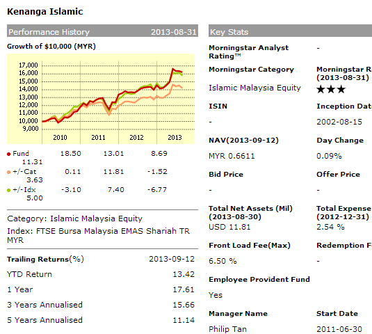This screenshot has height=334, width=372.
Task: Open the Islamic Malaysia Equity category under Key Stats
Action: tap(254, 88)
